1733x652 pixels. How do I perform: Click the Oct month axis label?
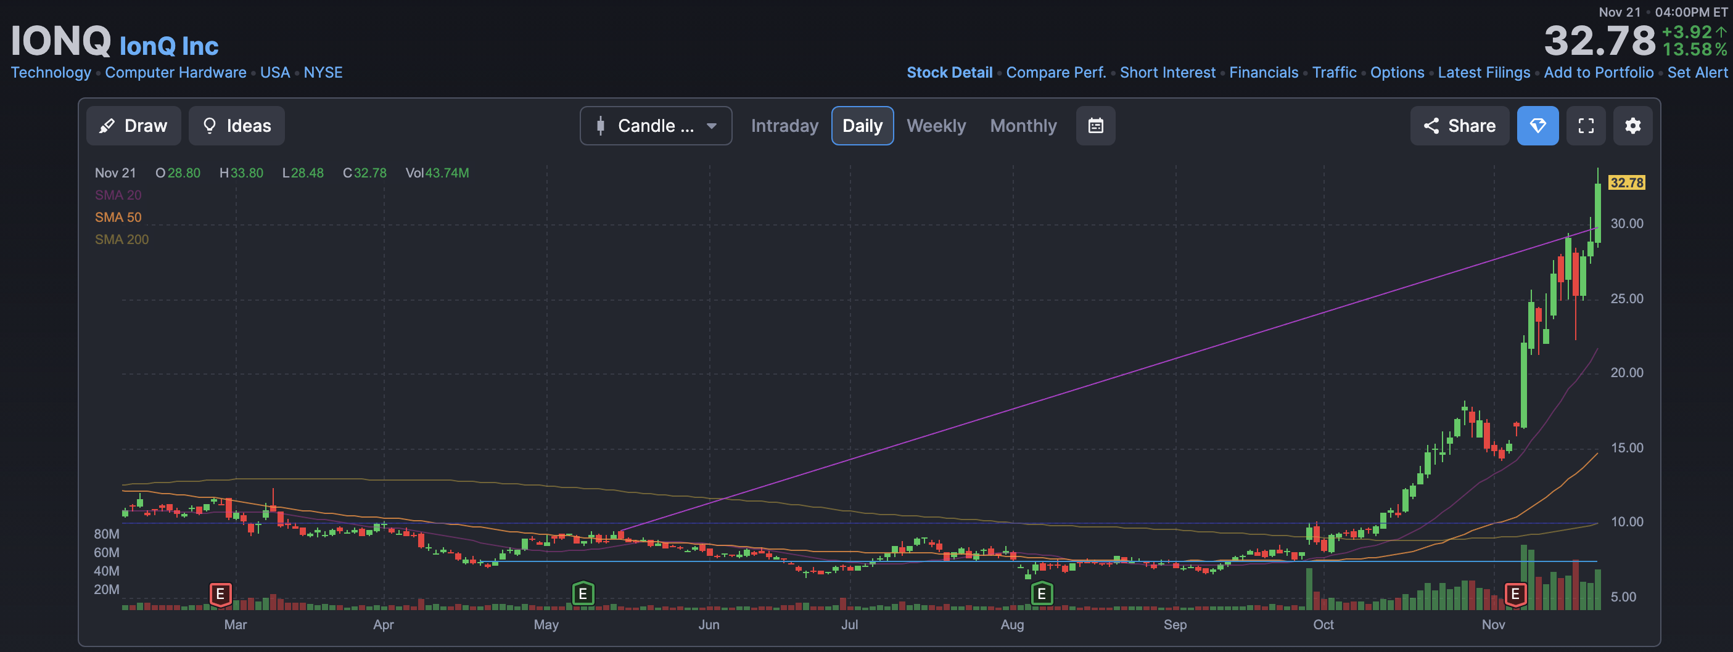coord(1323,624)
